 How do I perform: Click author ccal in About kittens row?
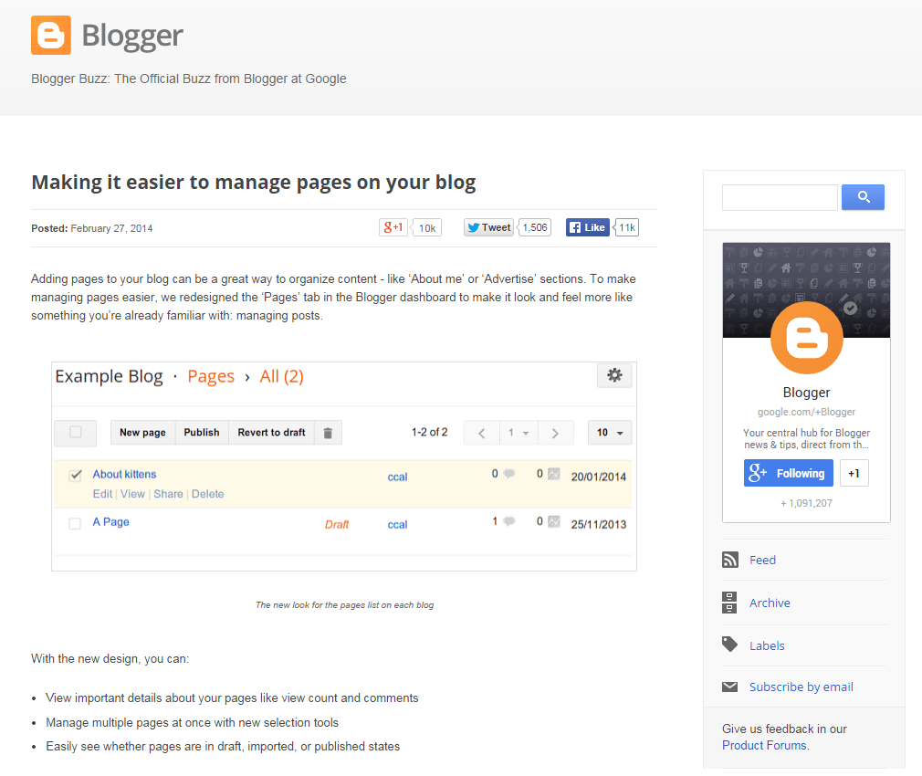(397, 477)
